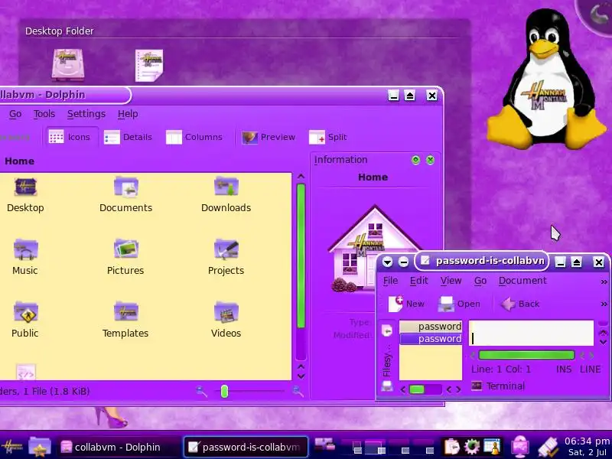The width and height of the screenshot is (612, 459).
Task: Click the up arrow atop Dolphin's file scrollbar
Action: tap(301, 177)
